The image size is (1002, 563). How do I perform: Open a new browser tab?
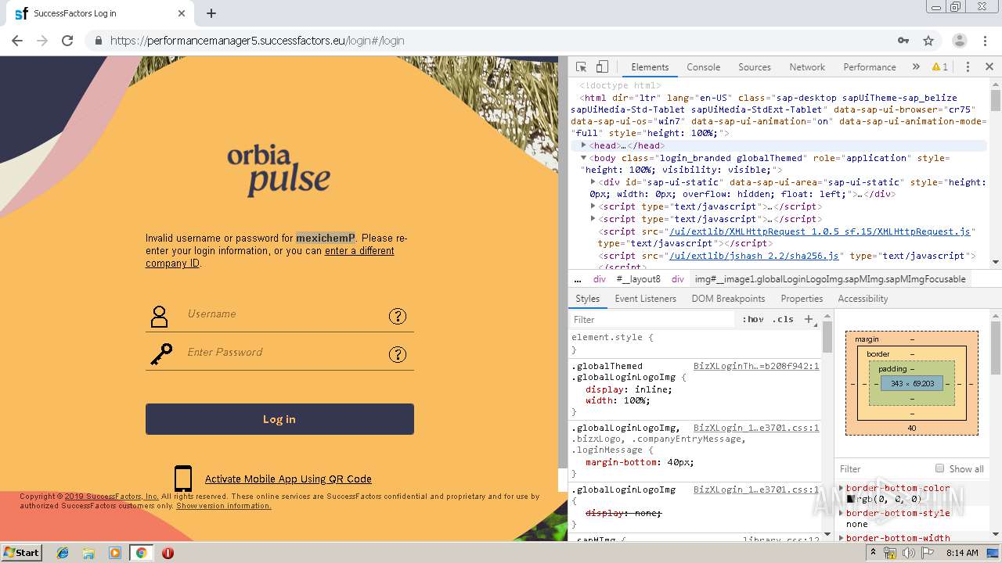(211, 13)
